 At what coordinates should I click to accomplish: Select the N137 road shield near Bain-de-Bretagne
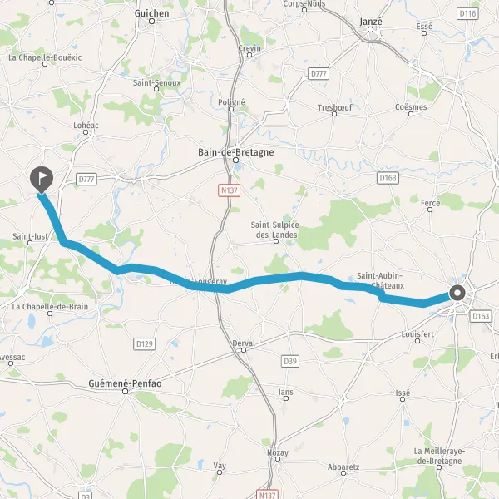pos(230,190)
